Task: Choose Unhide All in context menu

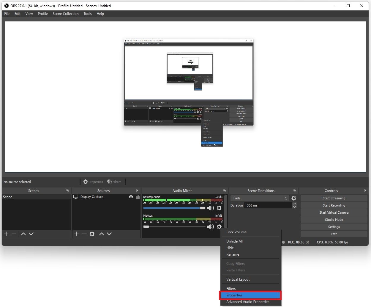Action: point(251,241)
